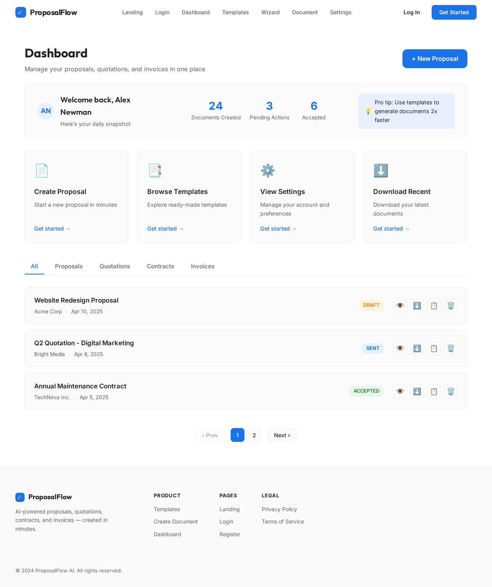Open footer Create Document link
This screenshot has width=492, height=587.
click(x=176, y=522)
